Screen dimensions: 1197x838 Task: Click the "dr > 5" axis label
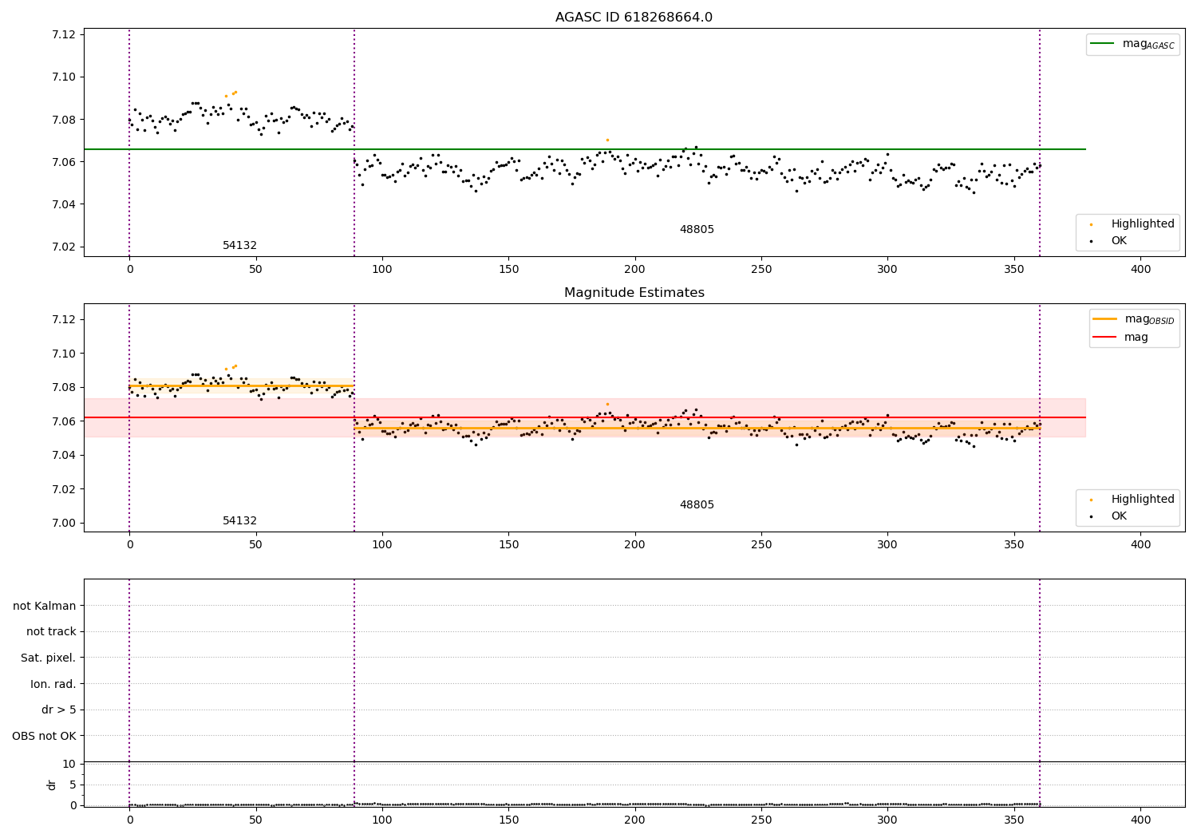(59, 710)
